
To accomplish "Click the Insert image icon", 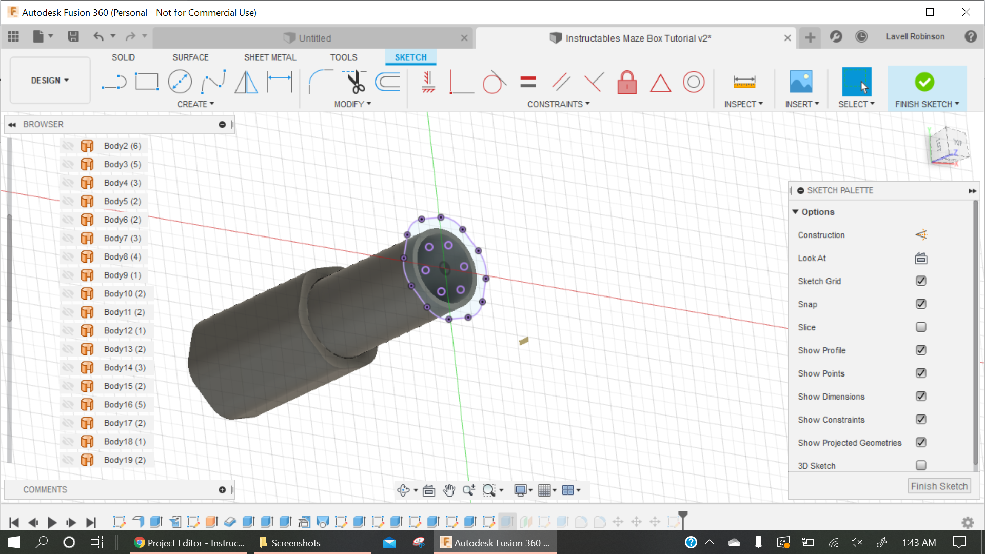I will tap(801, 82).
